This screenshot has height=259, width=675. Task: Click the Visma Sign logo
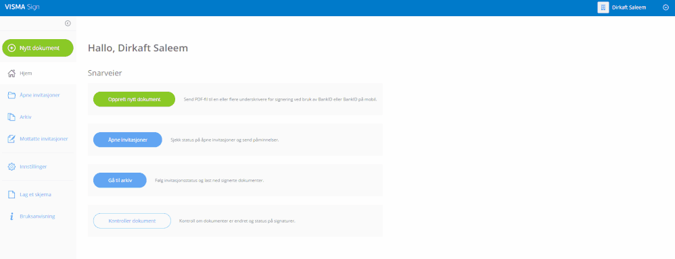tap(22, 7)
